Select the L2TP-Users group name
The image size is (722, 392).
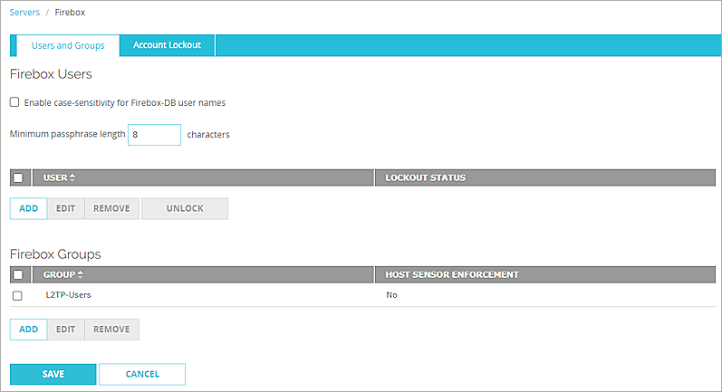pyautogui.click(x=68, y=295)
